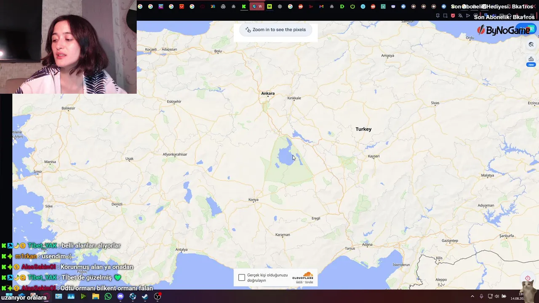This screenshot has width=539, height=303.
Task: Open Discord from the taskbar
Action: (x=120, y=296)
